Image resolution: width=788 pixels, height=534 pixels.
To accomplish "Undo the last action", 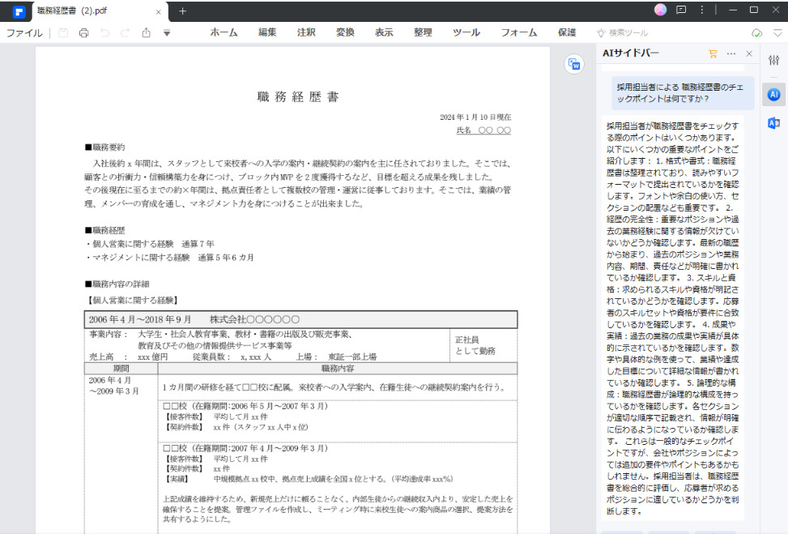I will point(104,33).
